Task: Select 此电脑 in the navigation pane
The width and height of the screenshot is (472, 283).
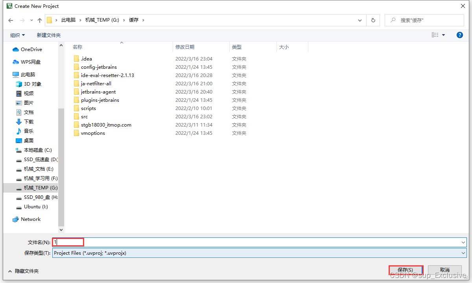Action: pos(24,74)
